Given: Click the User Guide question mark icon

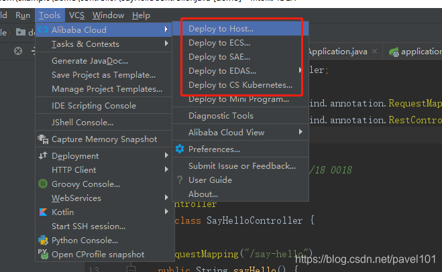Looking at the screenshot, I should tap(180, 180).
